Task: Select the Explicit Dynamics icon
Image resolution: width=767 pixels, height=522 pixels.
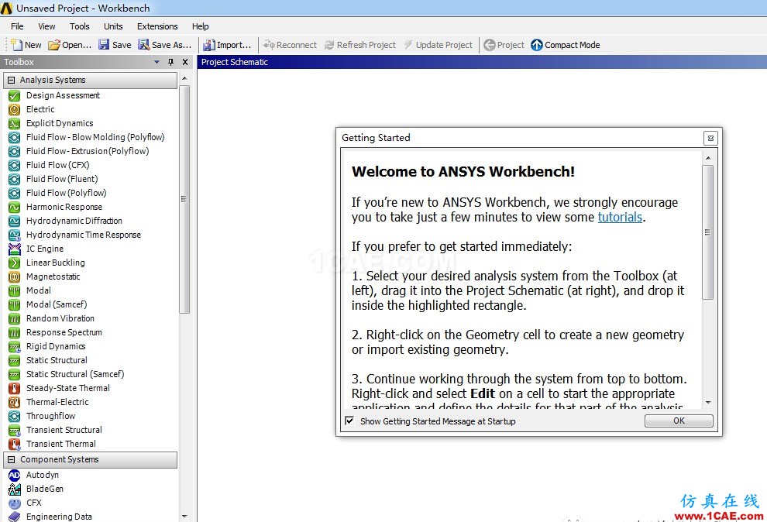Action: pos(14,124)
